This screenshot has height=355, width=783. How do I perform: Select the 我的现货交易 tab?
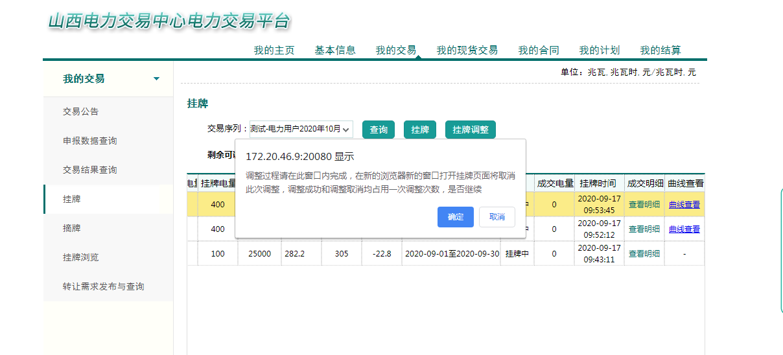point(467,51)
